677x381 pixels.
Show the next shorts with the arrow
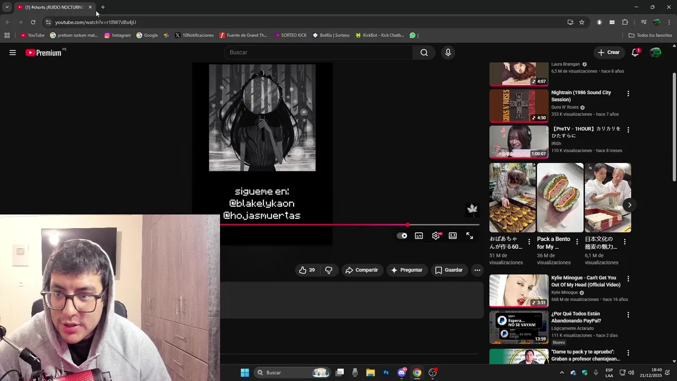[x=629, y=205]
